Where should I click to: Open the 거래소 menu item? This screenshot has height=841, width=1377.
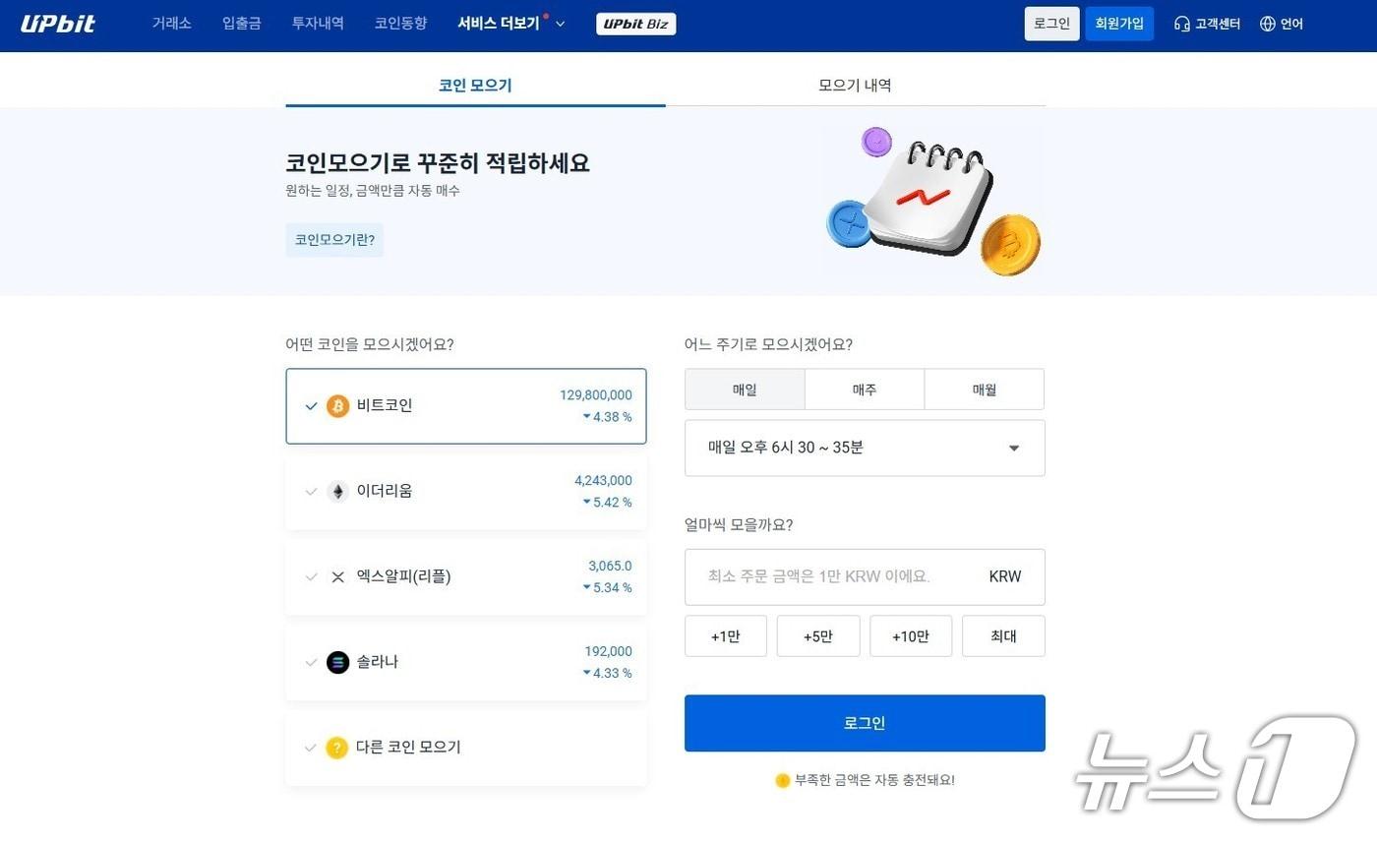coord(171,23)
